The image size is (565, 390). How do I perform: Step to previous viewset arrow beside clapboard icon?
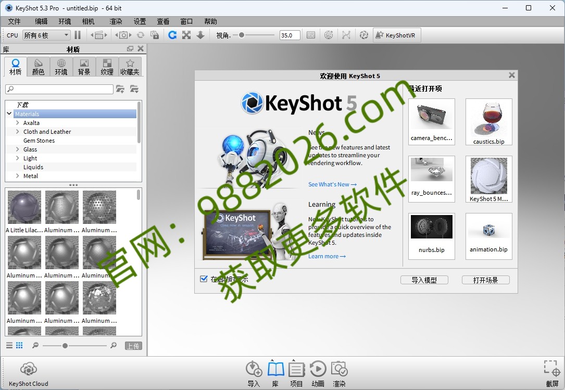92,35
